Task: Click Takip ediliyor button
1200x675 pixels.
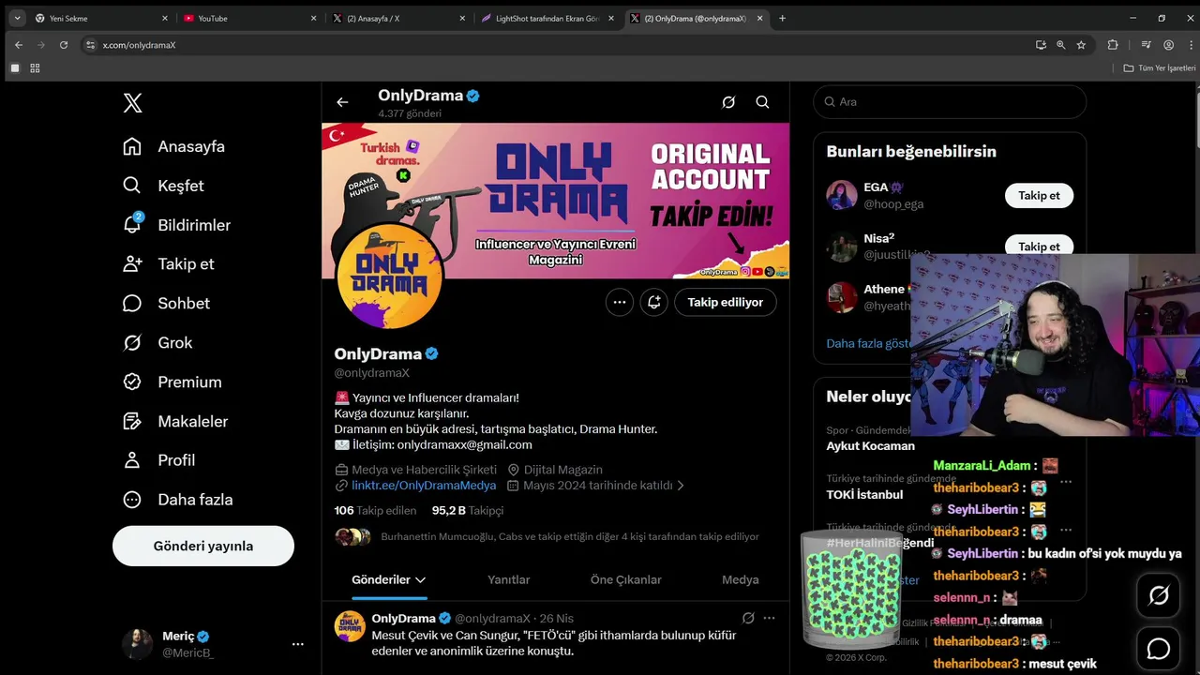Action: click(726, 302)
